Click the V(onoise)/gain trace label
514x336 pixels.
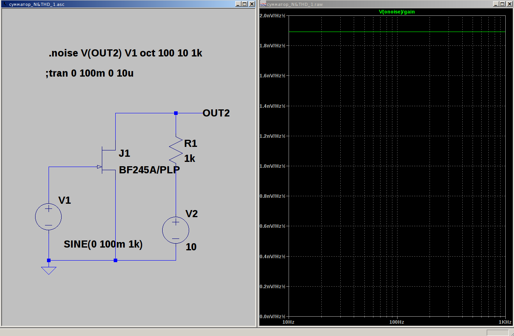pyautogui.click(x=397, y=12)
